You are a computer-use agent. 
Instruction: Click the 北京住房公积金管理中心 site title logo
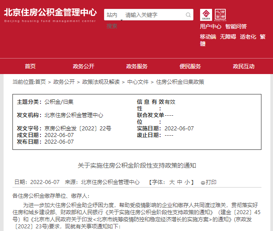click(x=50, y=15)
